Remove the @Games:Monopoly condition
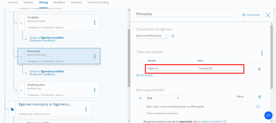Image resolution: width=276 pixels, height=123 pixels. [167, 36]
